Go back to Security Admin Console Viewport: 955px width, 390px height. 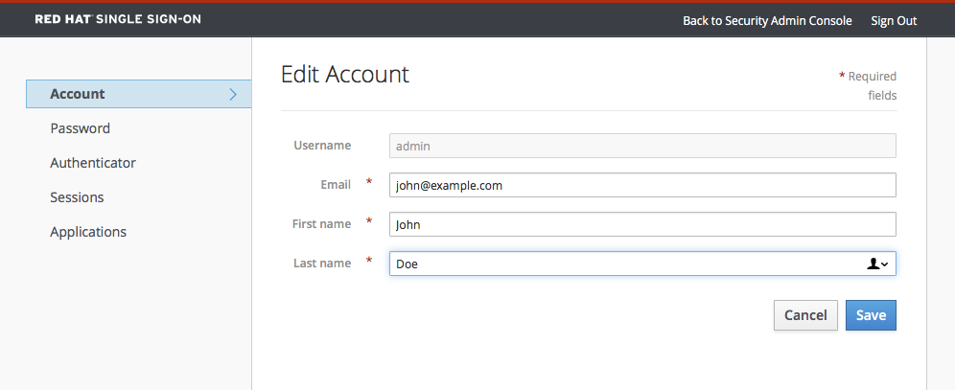point(766,20)
